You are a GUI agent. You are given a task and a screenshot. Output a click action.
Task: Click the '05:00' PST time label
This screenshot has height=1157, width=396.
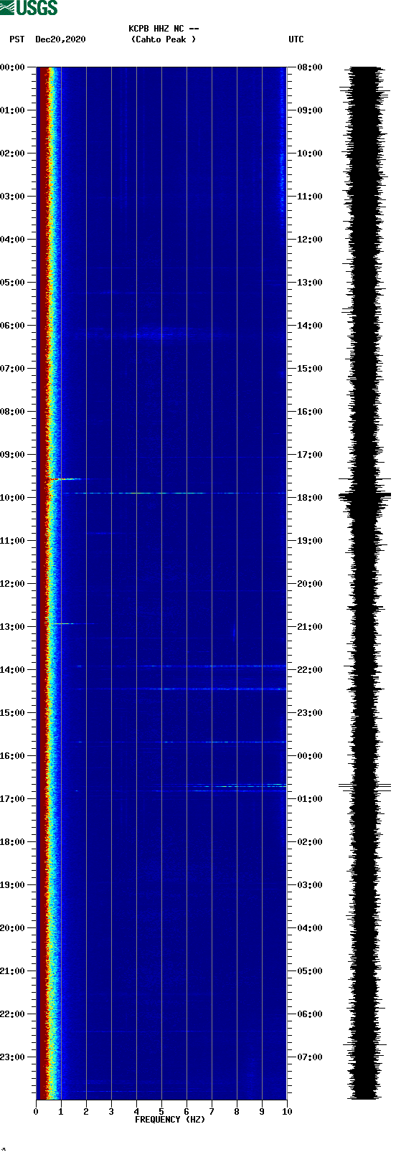pyautogui.click(x=12, y=283)
